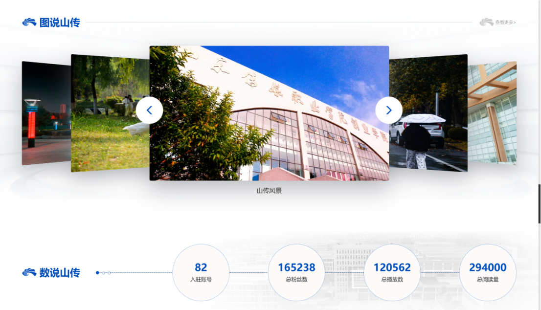Viewport: 541px width, 310px height.
Task: Click the previous-slide left arrow on carousel
Action: tap(149, 111)
